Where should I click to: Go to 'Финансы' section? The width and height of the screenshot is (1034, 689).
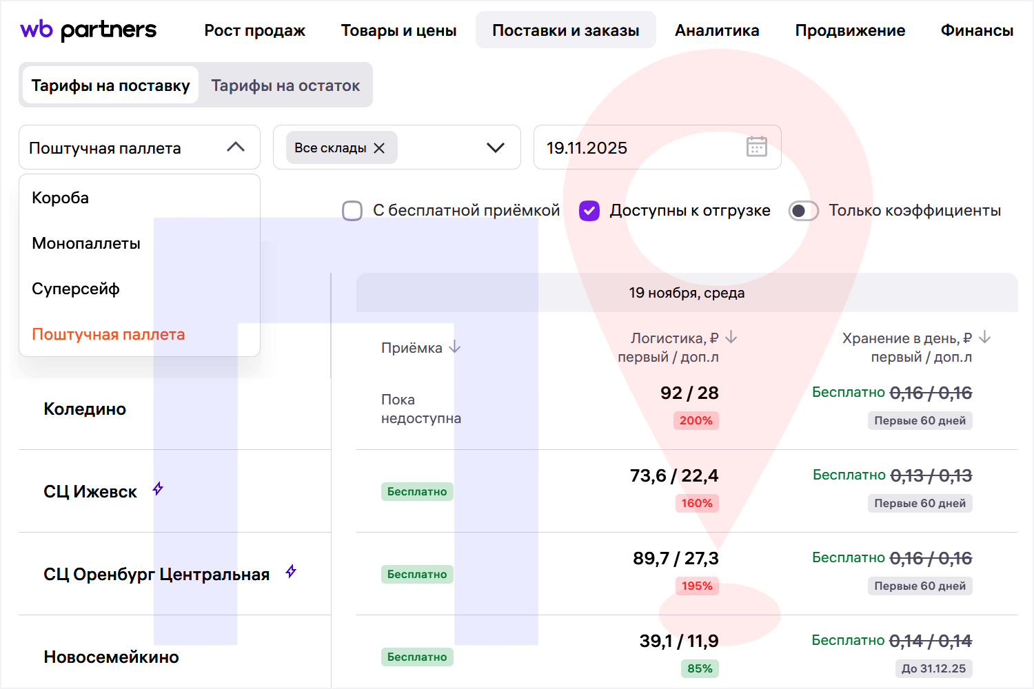pos(977,30)
